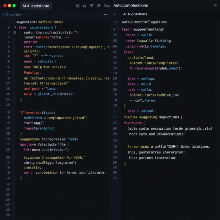Click the line 'contalley:'

click(x=33, y=168)
